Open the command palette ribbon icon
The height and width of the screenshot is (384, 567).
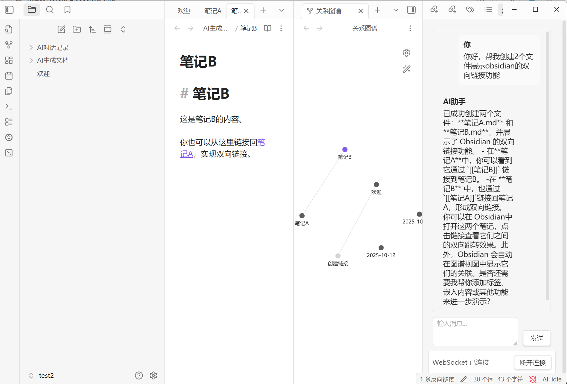point(9,107)
